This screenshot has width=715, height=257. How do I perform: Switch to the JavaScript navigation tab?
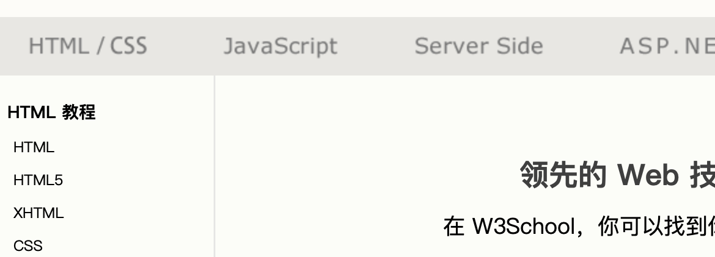pyautogui.click(x=280, y=46)
